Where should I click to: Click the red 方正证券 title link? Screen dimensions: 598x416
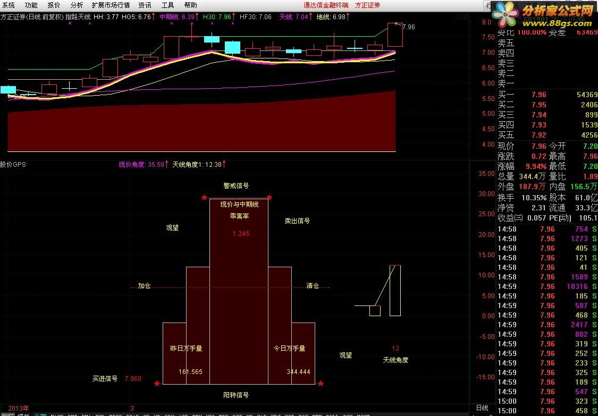367,5
